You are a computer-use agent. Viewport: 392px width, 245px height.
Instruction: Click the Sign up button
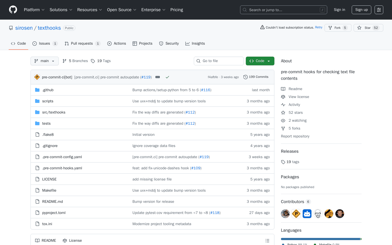point(362,10)
